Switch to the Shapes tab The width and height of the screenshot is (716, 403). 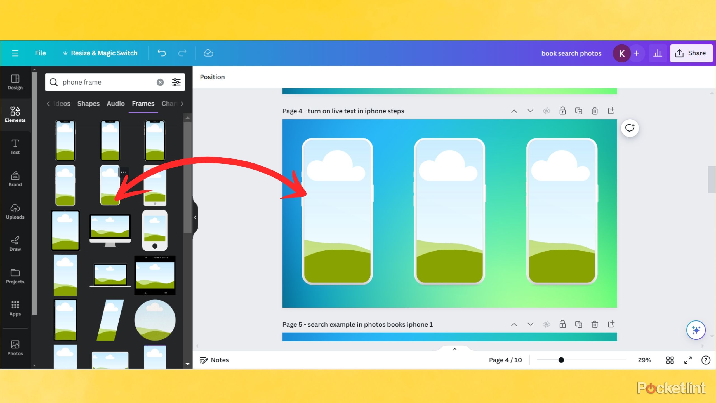click(x=88, y=104)
